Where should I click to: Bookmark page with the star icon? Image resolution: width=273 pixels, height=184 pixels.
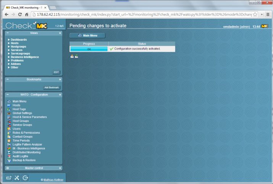click(x=255, y=14)
